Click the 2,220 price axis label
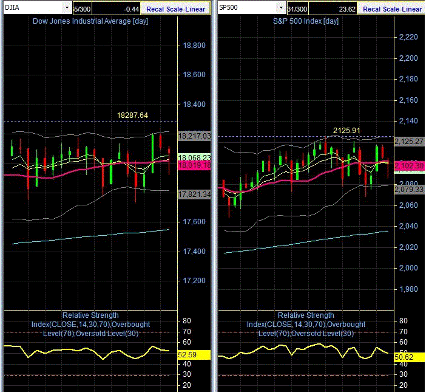This screenshot has width=429, height=392. point(408,37)
